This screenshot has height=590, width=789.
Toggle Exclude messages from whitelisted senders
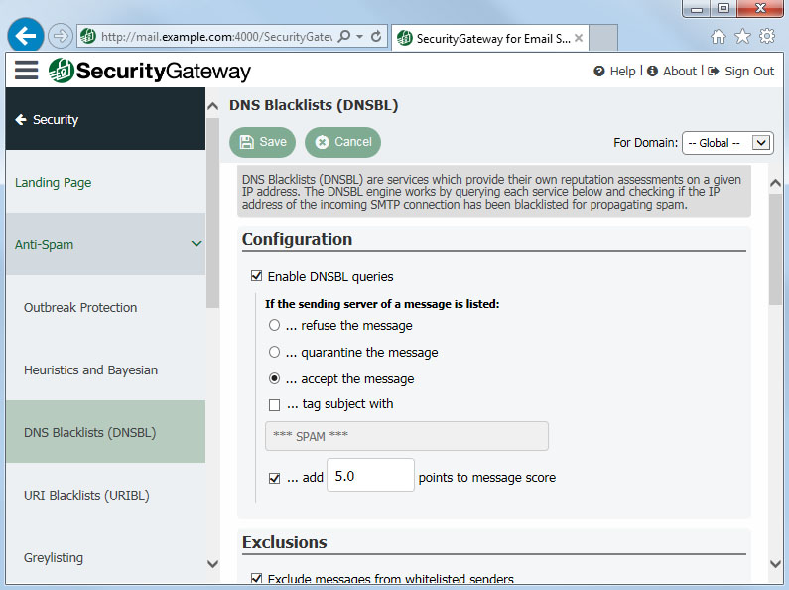(x=257, y=578)
